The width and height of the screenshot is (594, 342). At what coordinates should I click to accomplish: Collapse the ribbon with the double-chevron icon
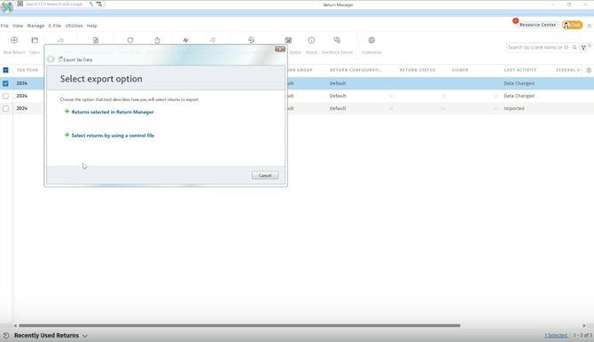tap(589, 26)
